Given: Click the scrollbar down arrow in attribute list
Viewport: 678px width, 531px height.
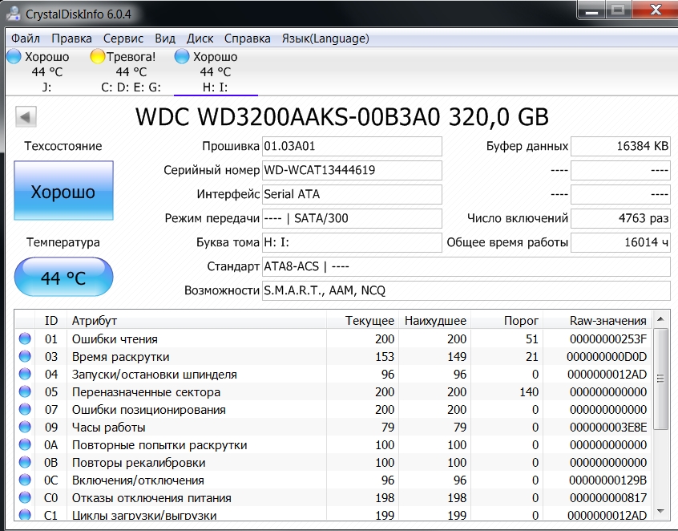Looking at the screenshot, I should pos(660,511).
